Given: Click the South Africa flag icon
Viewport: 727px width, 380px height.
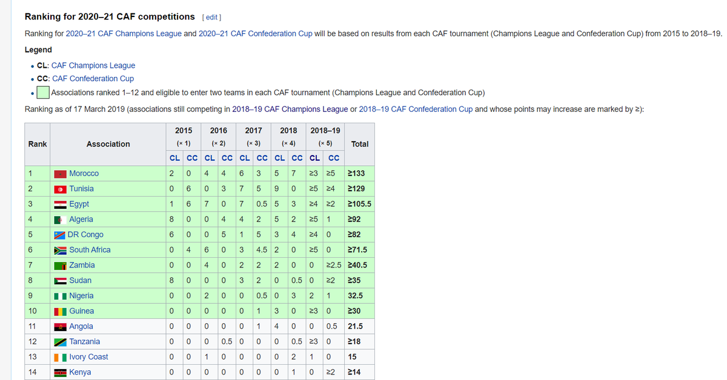Looking at the screenshot, I should [x=61, y=250].
